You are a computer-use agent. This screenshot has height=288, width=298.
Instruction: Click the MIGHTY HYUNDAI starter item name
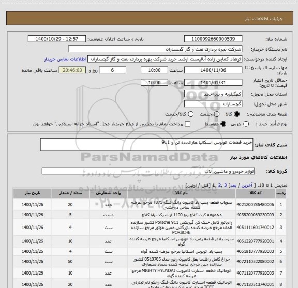(x=182, y=273)
